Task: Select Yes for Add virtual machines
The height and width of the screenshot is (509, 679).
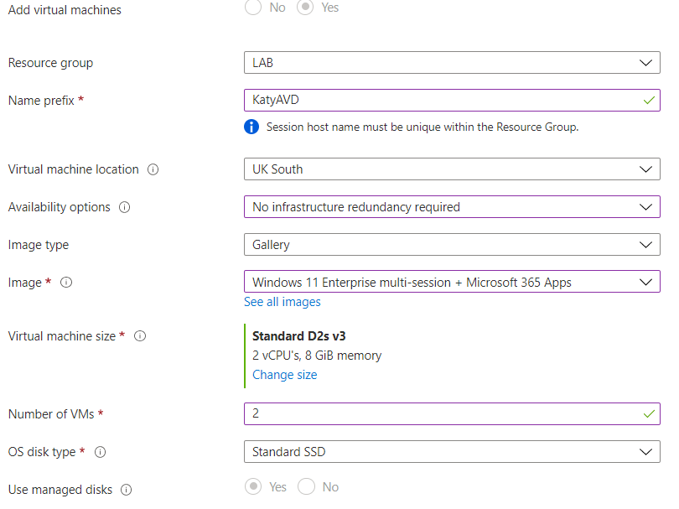Action: pyautogui.click(x=305, y=8)
